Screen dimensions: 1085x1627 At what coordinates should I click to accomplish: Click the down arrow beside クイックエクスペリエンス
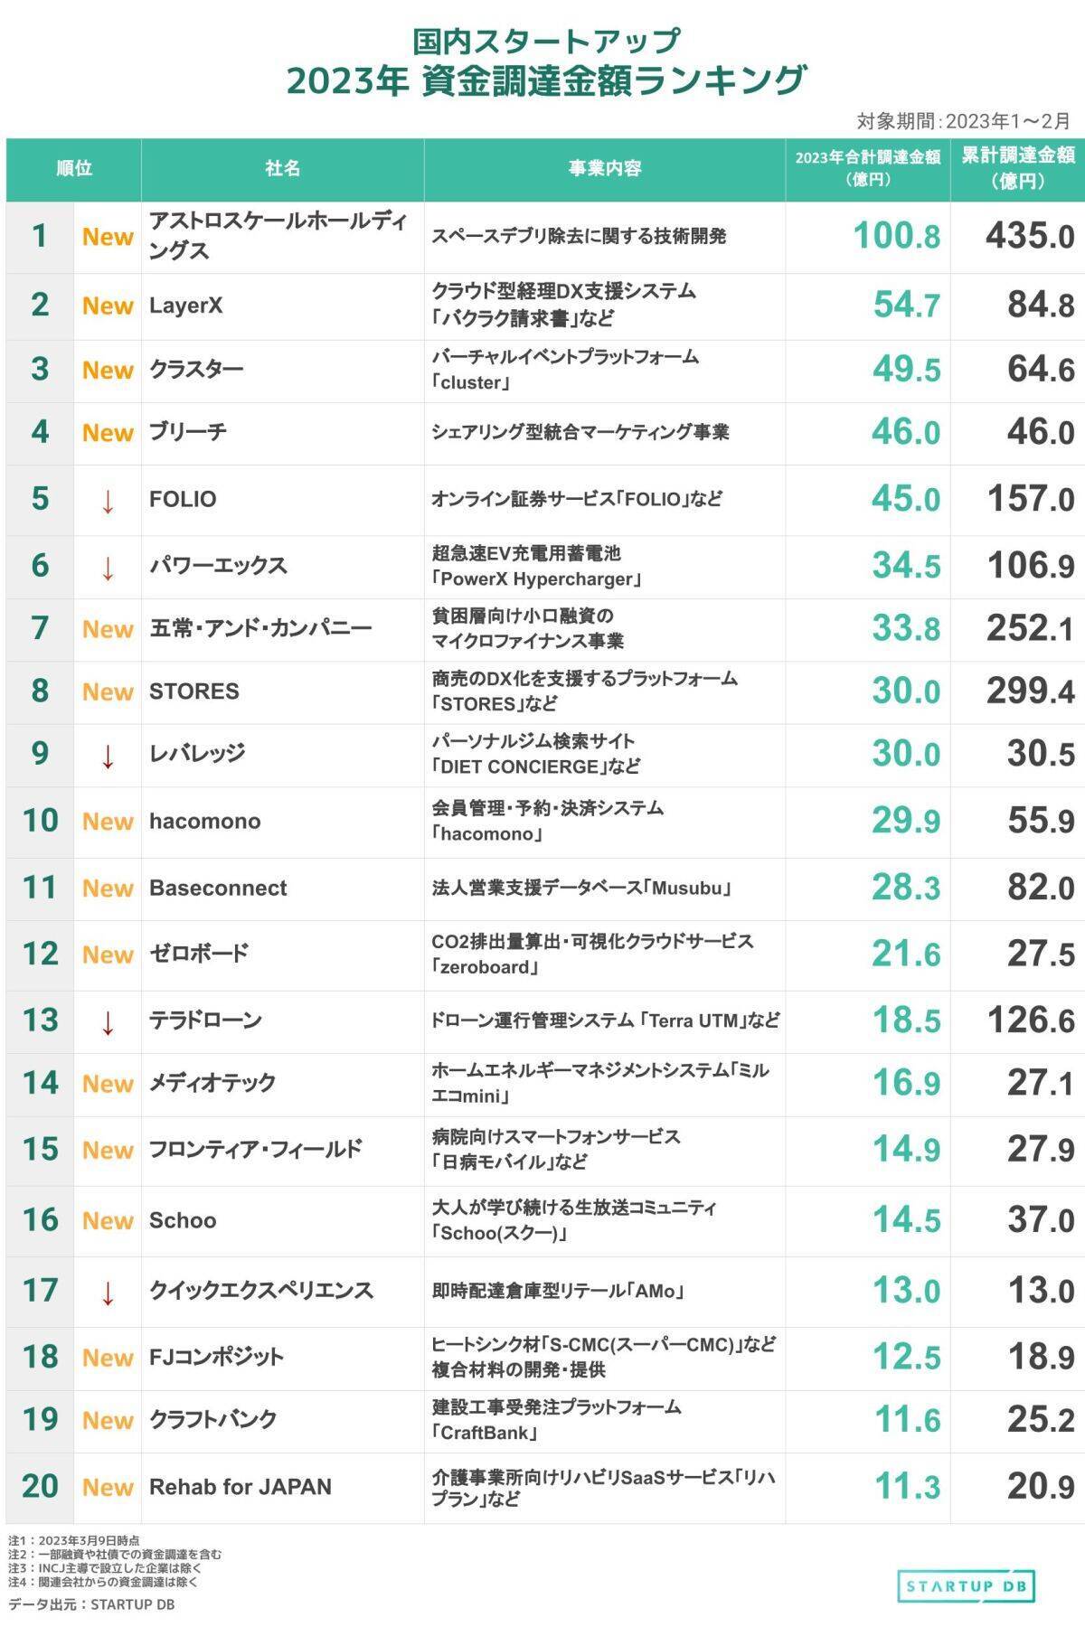click(108, 1293)
